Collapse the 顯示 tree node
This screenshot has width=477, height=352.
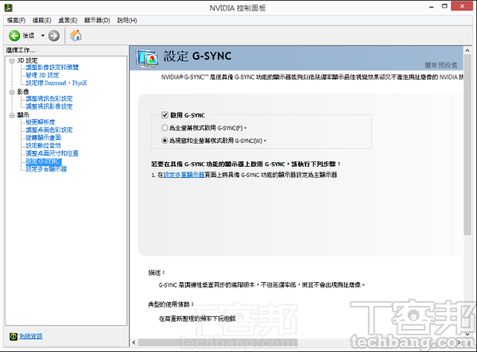point(12,115)
